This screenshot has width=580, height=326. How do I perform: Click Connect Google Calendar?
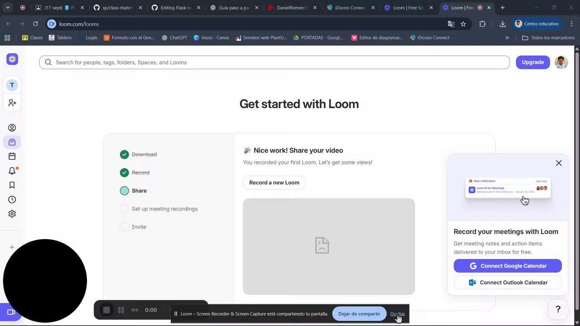507,266
